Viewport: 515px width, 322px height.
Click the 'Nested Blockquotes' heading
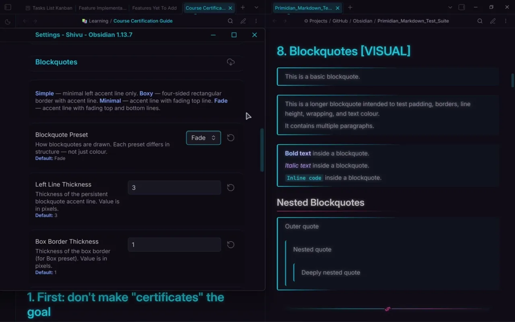[320, 202]
